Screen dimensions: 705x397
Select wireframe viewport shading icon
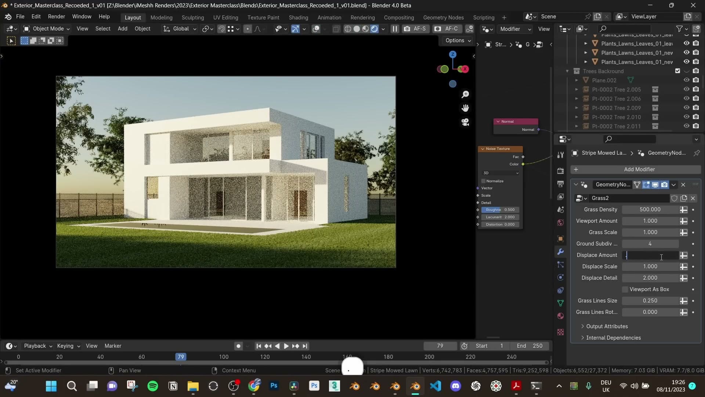348,29
